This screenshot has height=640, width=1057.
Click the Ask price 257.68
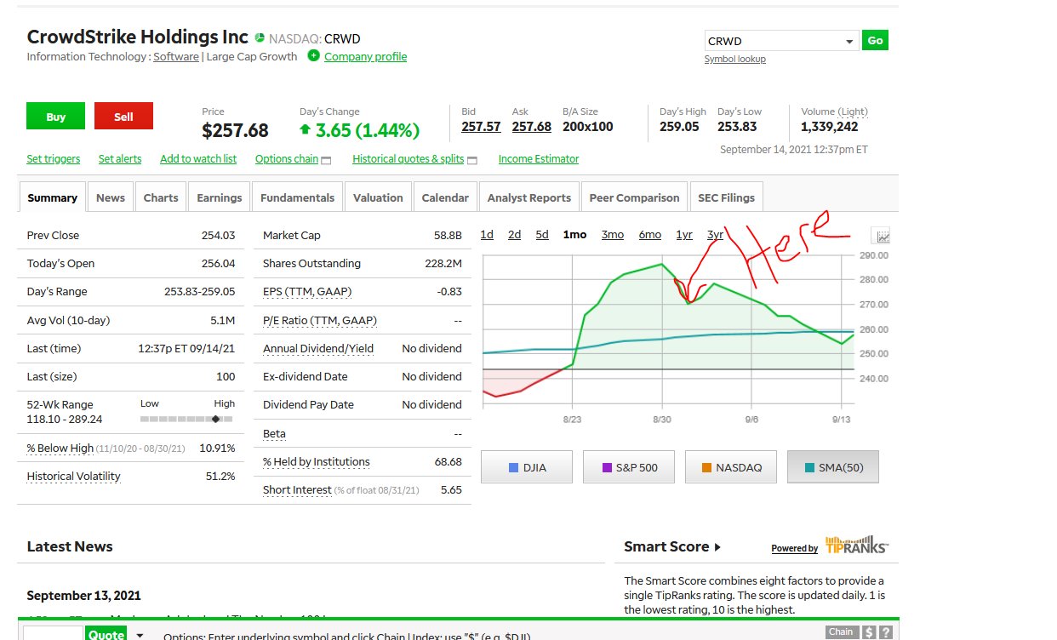(x=532, y=127)
